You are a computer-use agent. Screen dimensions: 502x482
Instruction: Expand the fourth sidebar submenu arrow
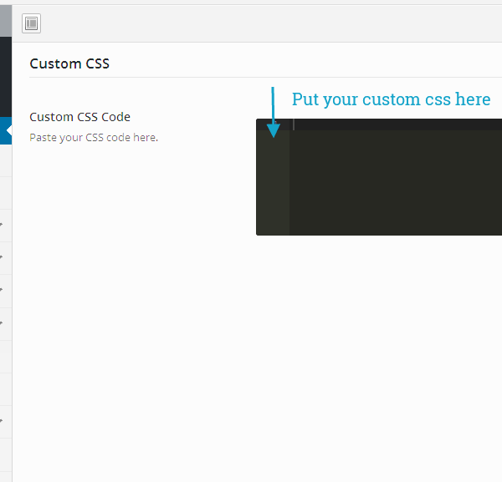[2, 322]
